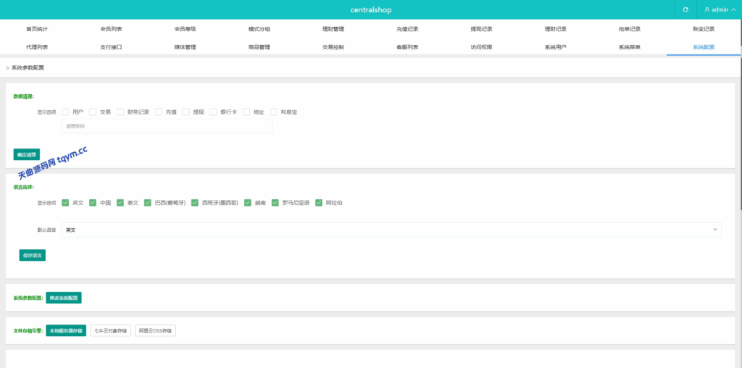The width and height of the screenshot is (742, 368).
Task: Click the 清理密码 input field
Action: click(167, 126)
